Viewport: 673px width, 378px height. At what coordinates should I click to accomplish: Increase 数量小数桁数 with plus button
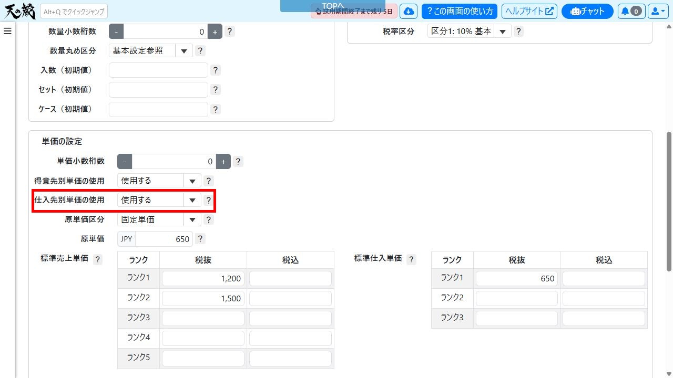tap(215, 31)
